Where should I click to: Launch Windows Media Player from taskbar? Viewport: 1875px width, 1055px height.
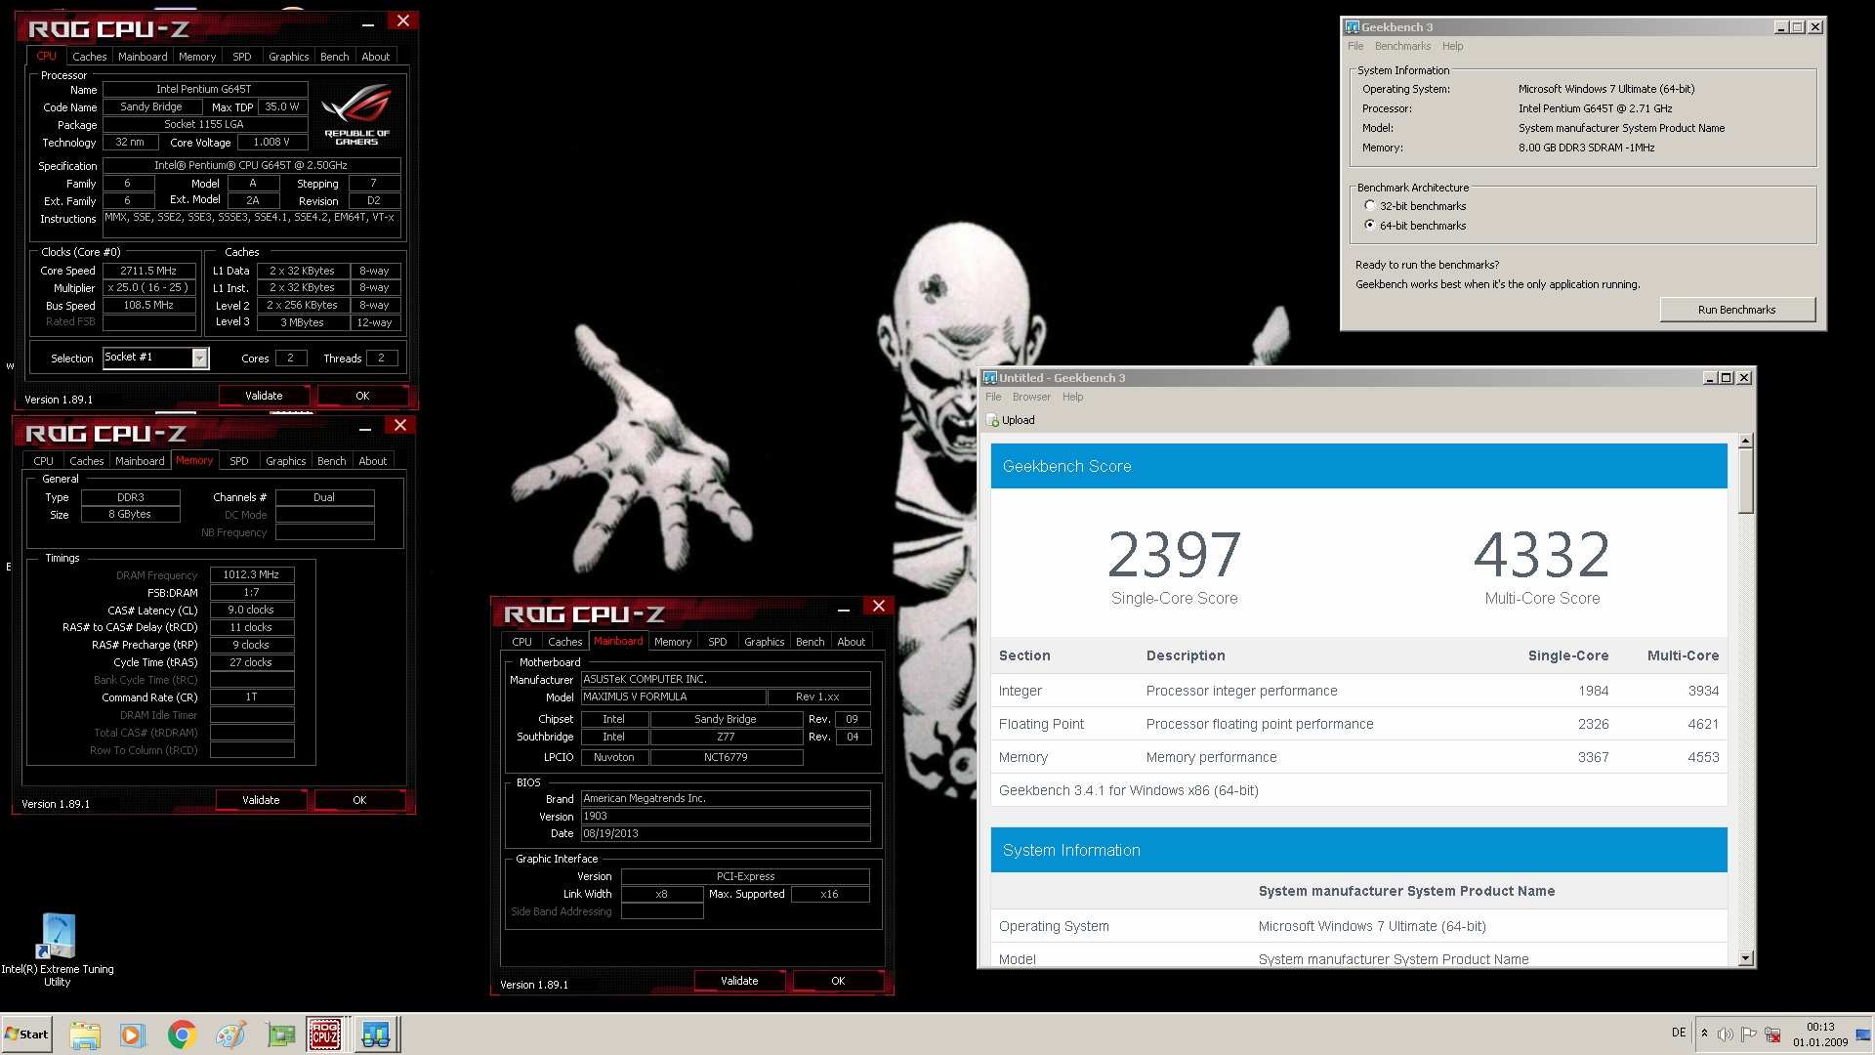click(x=133, y=1034)
